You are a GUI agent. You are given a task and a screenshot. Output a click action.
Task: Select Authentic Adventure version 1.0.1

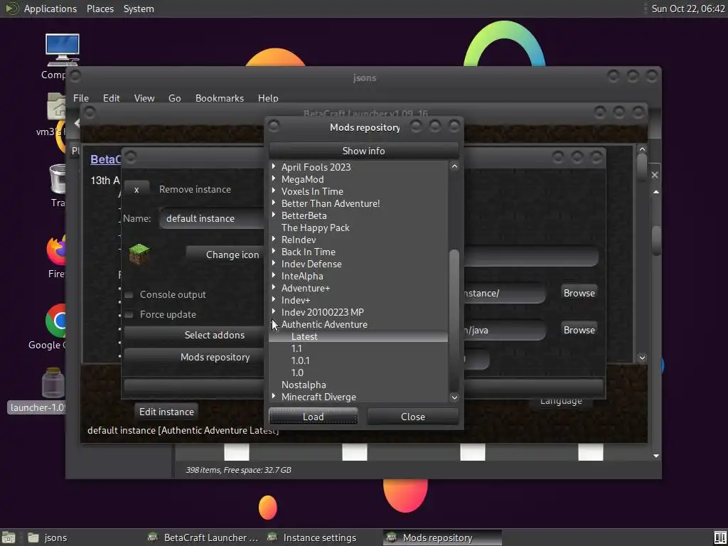(300, 360)
